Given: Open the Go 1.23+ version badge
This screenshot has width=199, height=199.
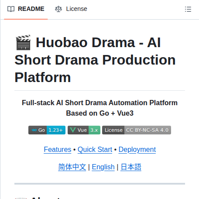Looking at the screenshot, I should 47,130.
